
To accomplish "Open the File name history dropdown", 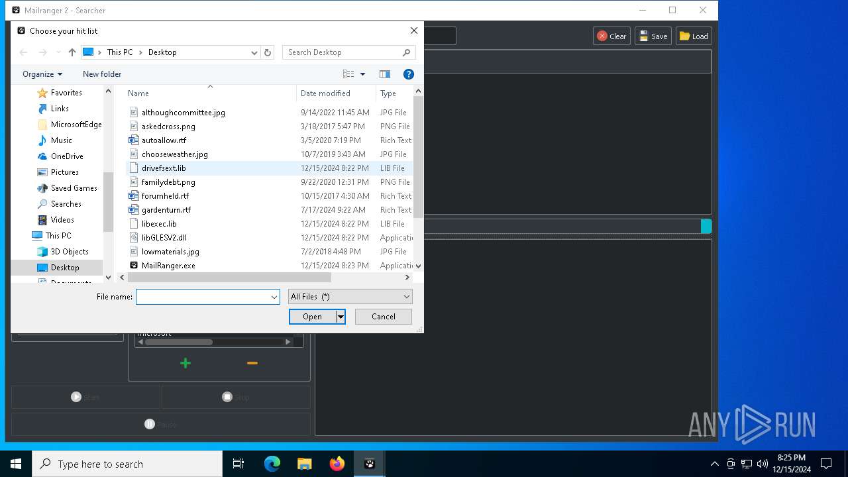I will 274,297.
